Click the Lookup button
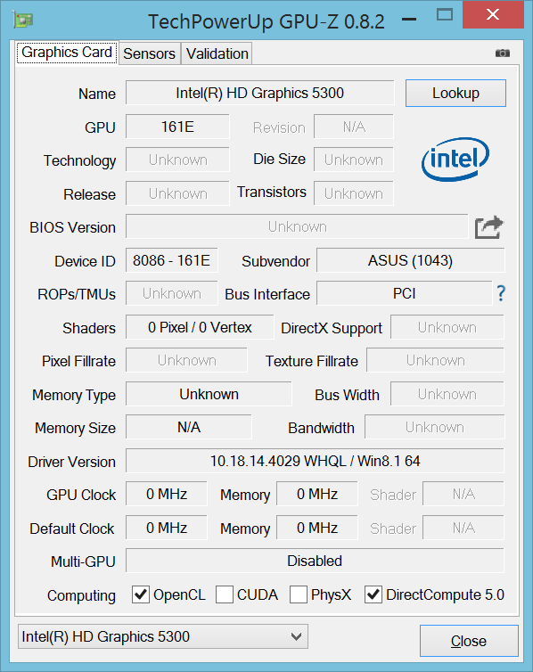This screenshot has width=533, height=672. click(x=455, y=93)
